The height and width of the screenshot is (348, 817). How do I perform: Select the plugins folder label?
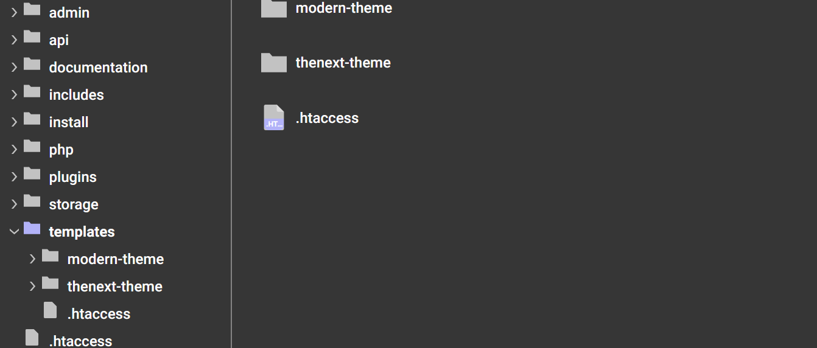click(73, 177)
